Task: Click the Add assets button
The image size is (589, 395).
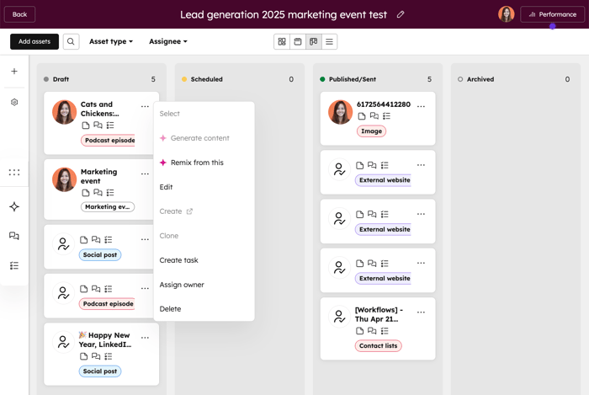Action: click(x=34, y=41)
